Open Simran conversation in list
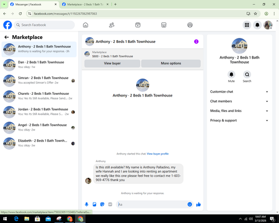This screenshot has width=279, height=223. 39,81
